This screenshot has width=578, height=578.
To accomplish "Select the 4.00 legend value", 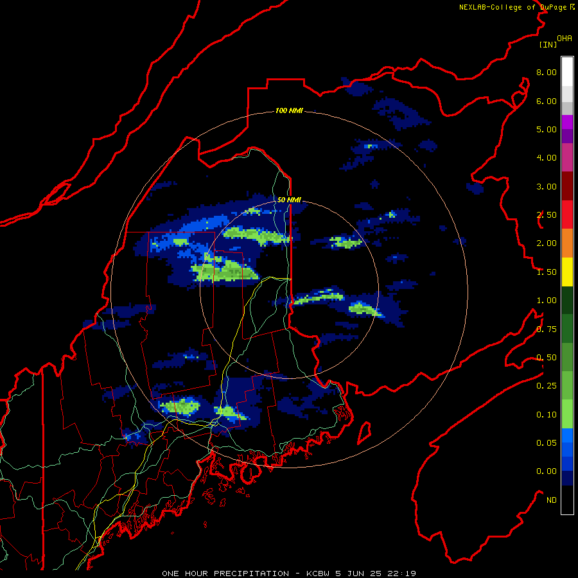I will tap(547, 158).
